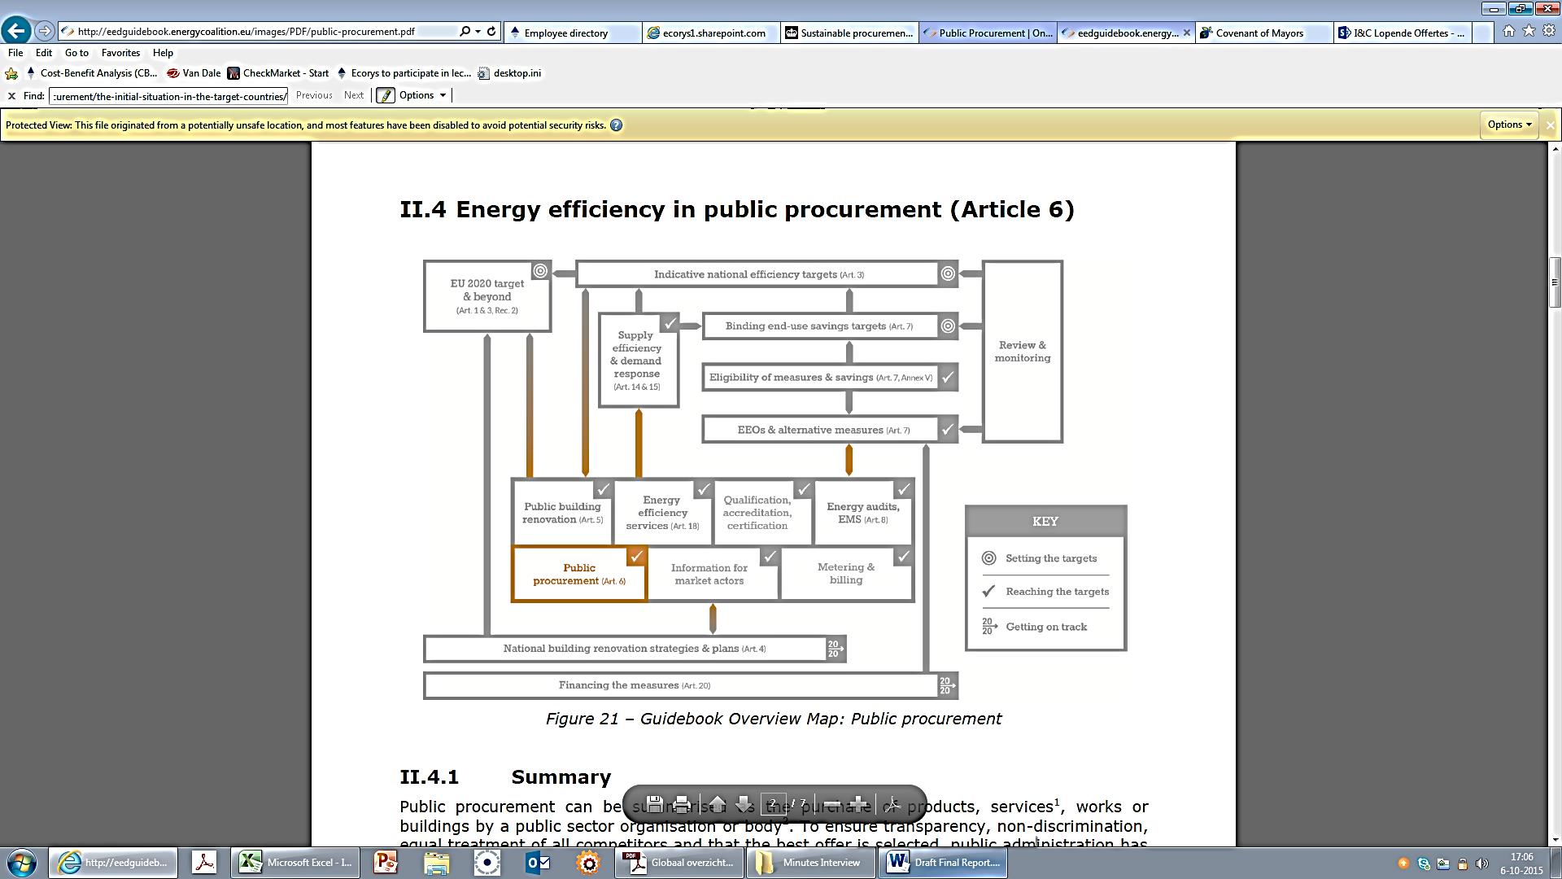
Task: Go to previous page with up arrow
Action: click(717, 804)
